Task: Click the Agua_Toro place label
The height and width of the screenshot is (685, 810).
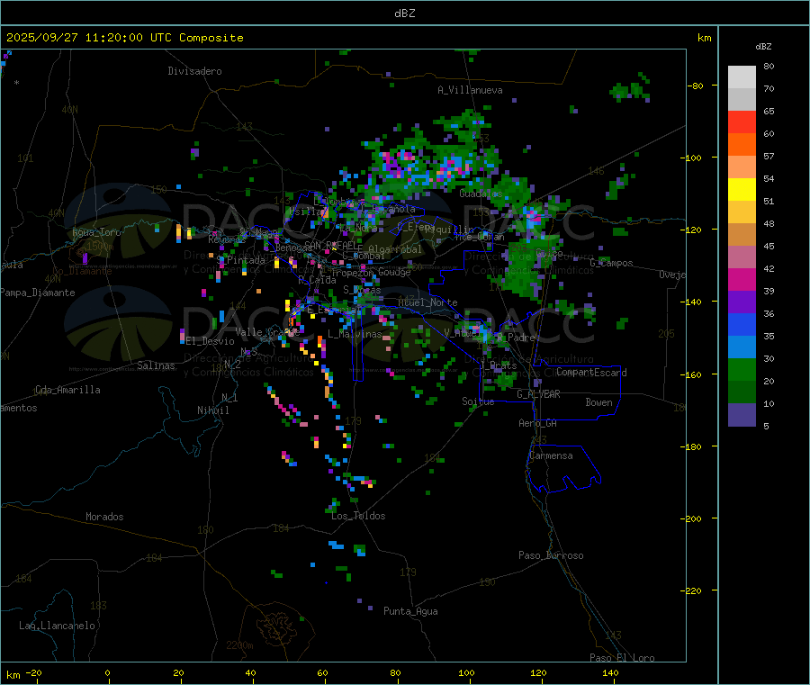Action: click(96, 232)
